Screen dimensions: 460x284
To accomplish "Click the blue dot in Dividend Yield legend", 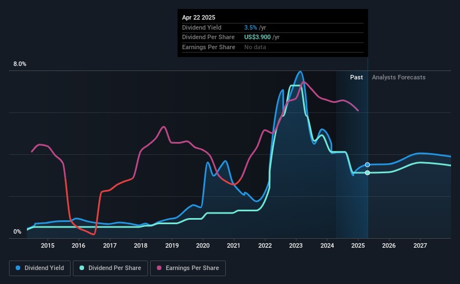I will (x=18, y=268).
